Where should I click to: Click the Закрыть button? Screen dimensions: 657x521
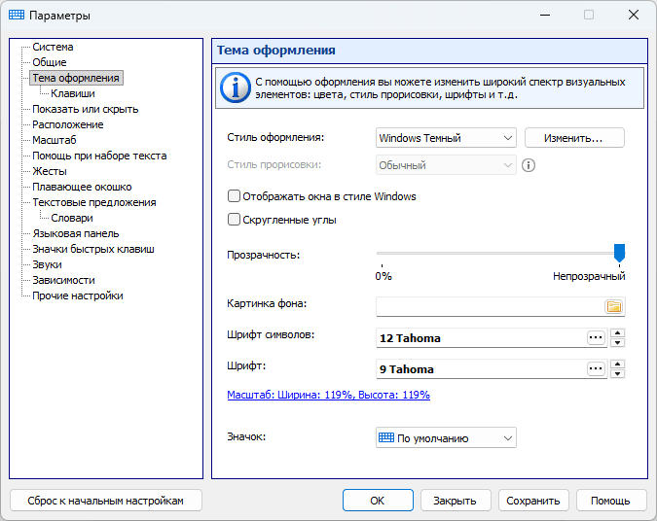(x=456, y=501)
